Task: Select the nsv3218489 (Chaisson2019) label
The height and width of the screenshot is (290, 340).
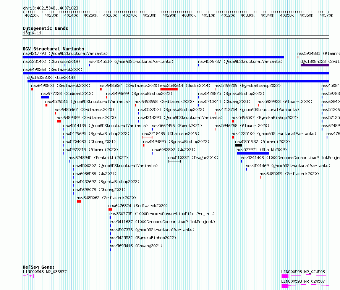Action: point(171,134)
